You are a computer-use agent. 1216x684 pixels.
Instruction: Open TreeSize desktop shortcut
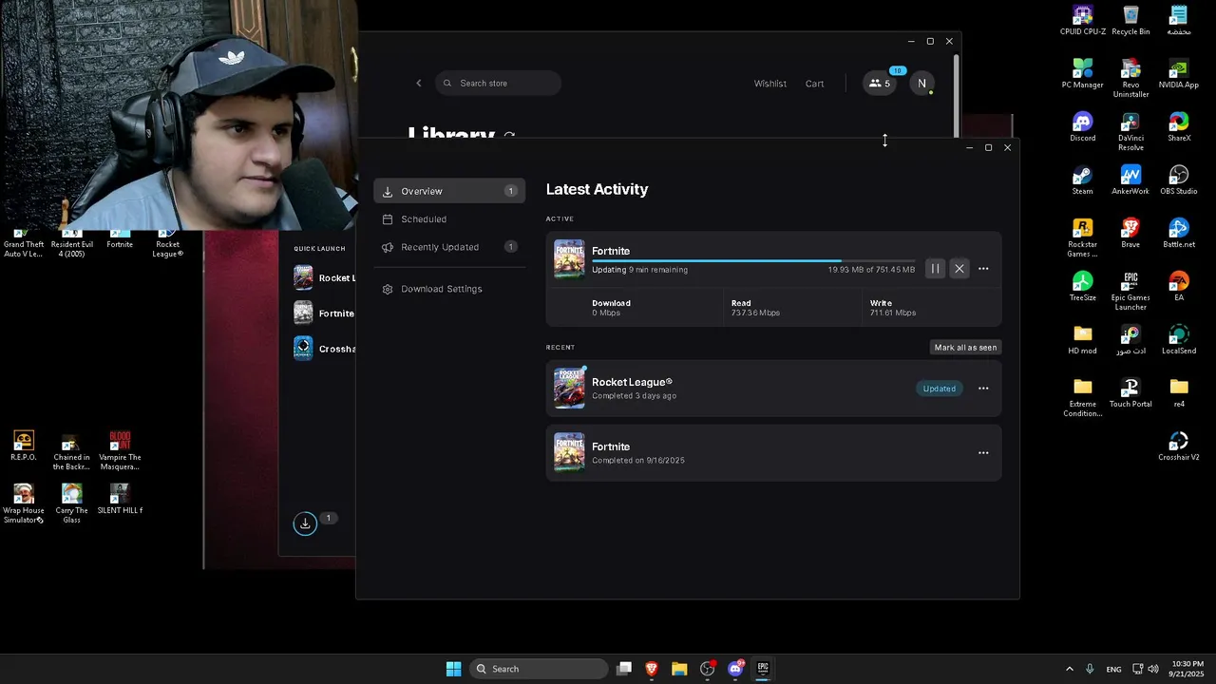pos(1083,287)
